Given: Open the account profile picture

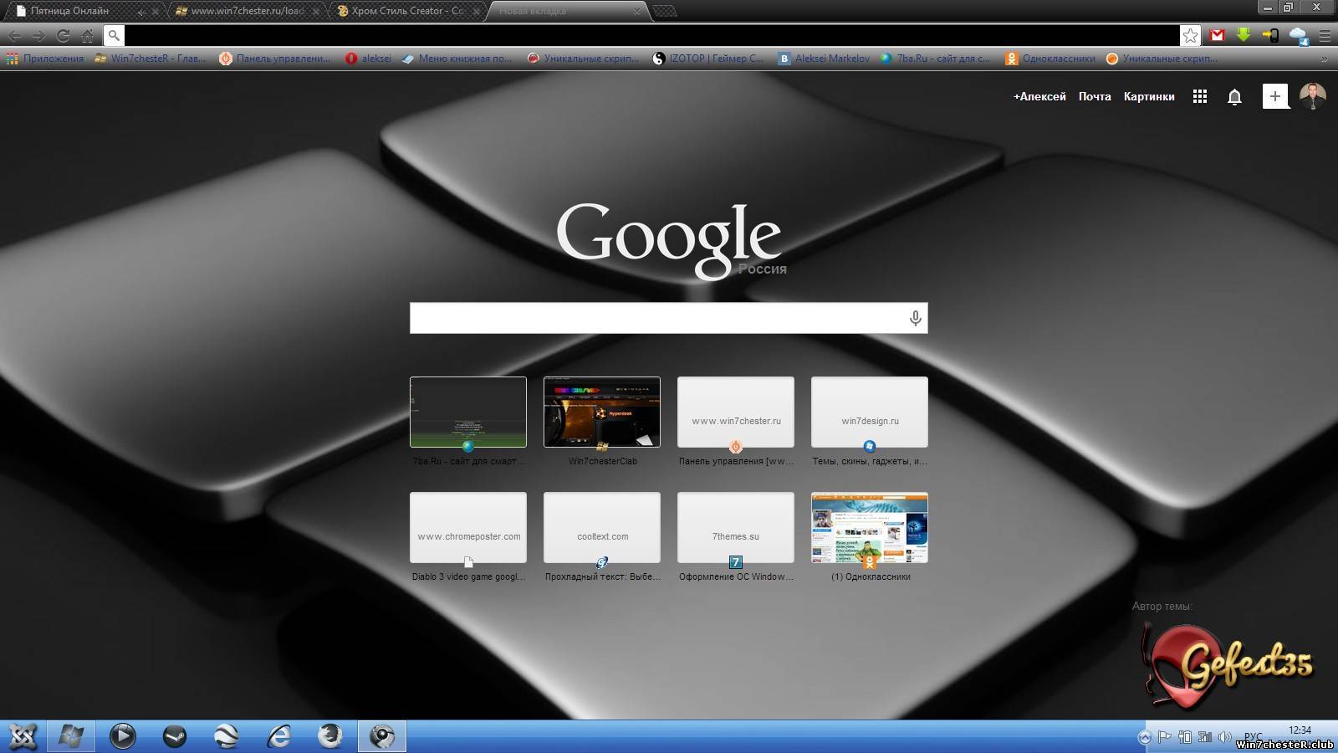Looking at the screenshot, I should [1313, 96].
